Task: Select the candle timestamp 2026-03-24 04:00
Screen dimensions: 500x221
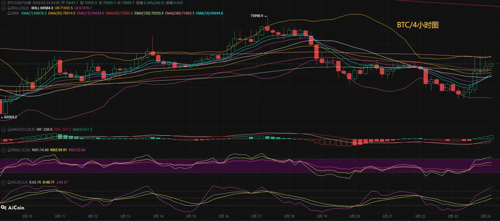Action: pyautogui.click(x=46, y=3)
